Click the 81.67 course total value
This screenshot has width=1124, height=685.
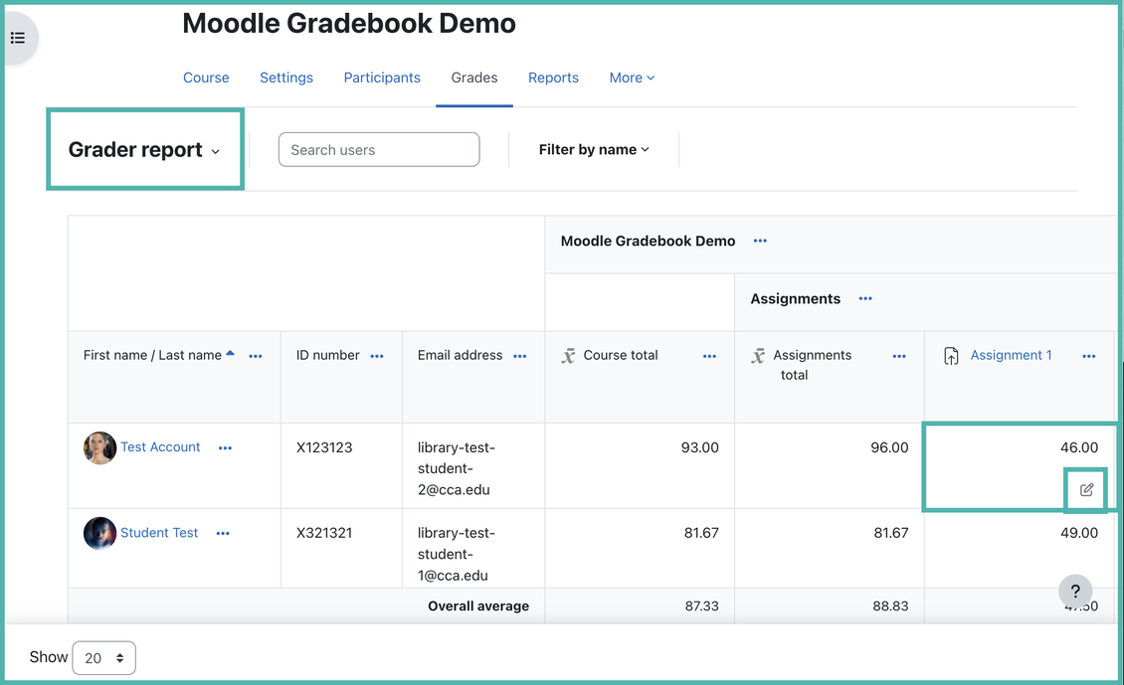coord(701,532)
